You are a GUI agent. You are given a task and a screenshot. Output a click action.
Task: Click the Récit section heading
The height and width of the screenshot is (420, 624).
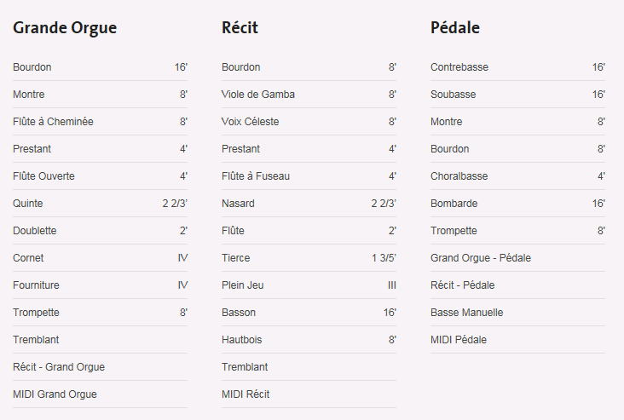[240, 28]
